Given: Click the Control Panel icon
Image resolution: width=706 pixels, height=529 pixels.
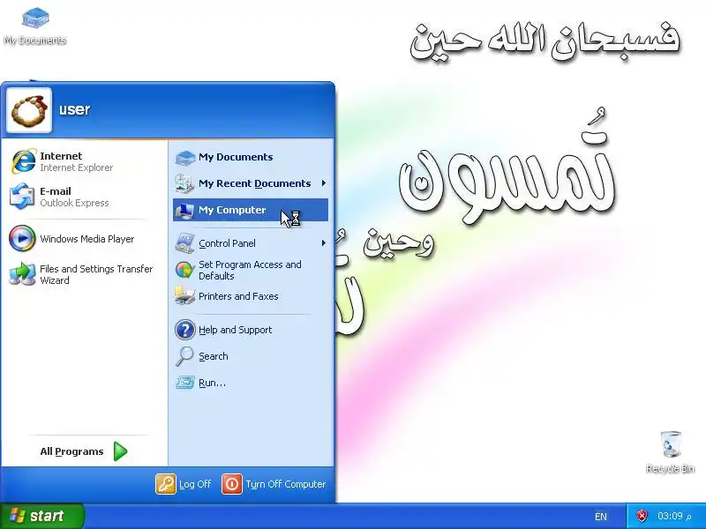Looking at the screenshot, I should click(184, 243).
